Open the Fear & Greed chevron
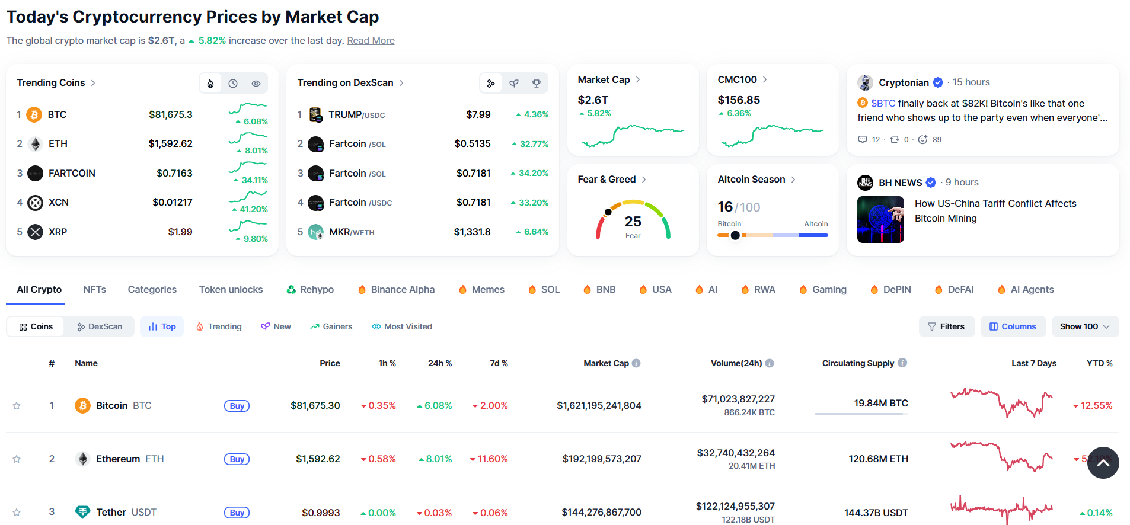The image size is (1130, 525). 644,180
